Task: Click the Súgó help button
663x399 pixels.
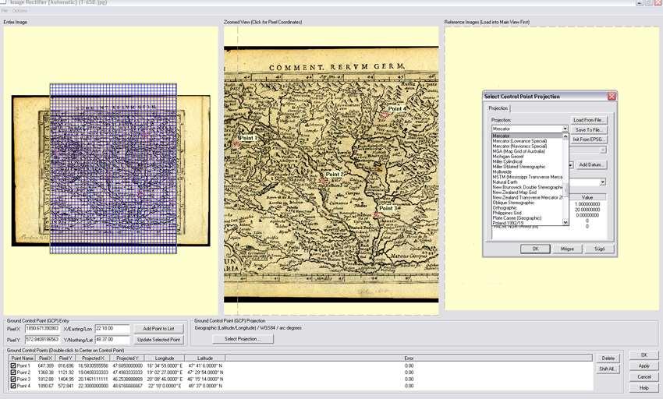Action: (x=599, y=249)
